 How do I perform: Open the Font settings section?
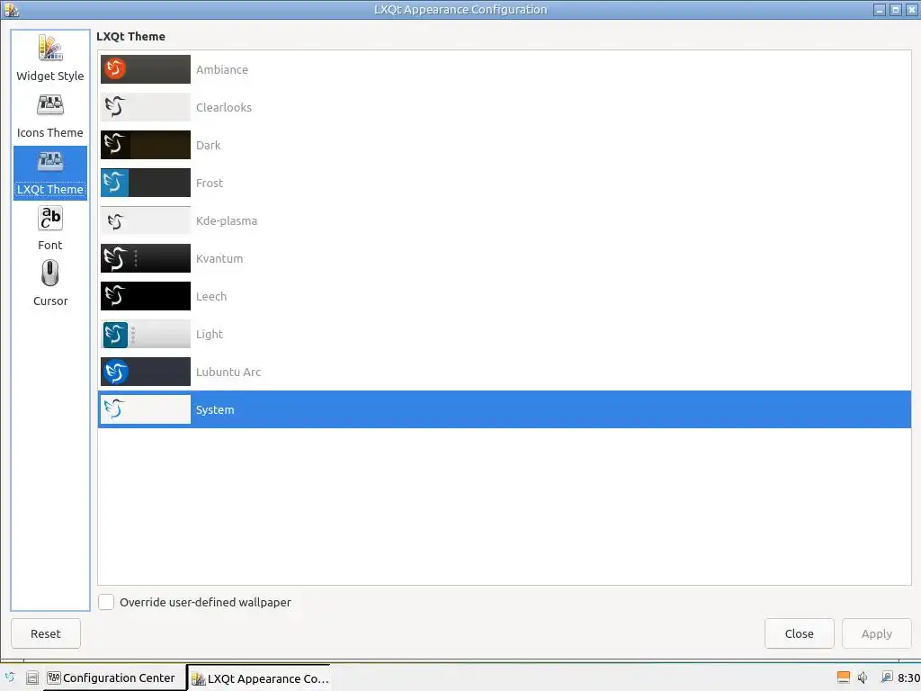tap(50, 229)
